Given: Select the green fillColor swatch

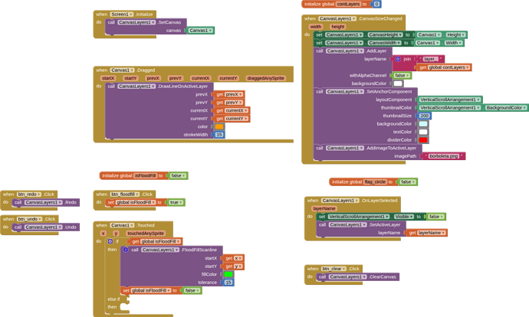Looking at the screenshot, I should coord(228,274).
